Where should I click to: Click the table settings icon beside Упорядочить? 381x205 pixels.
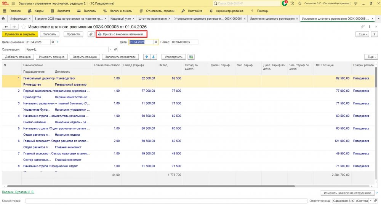(191, 57)
